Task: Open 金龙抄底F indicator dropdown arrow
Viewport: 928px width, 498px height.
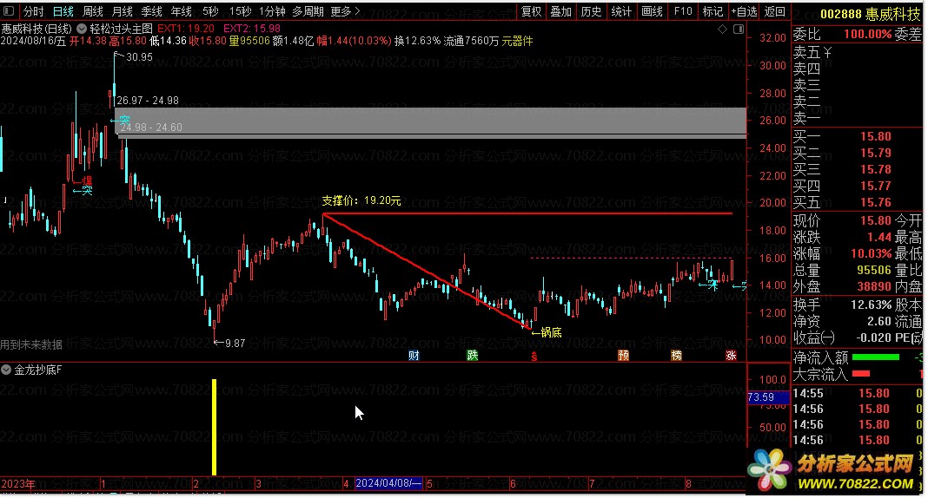Action: 6,370
